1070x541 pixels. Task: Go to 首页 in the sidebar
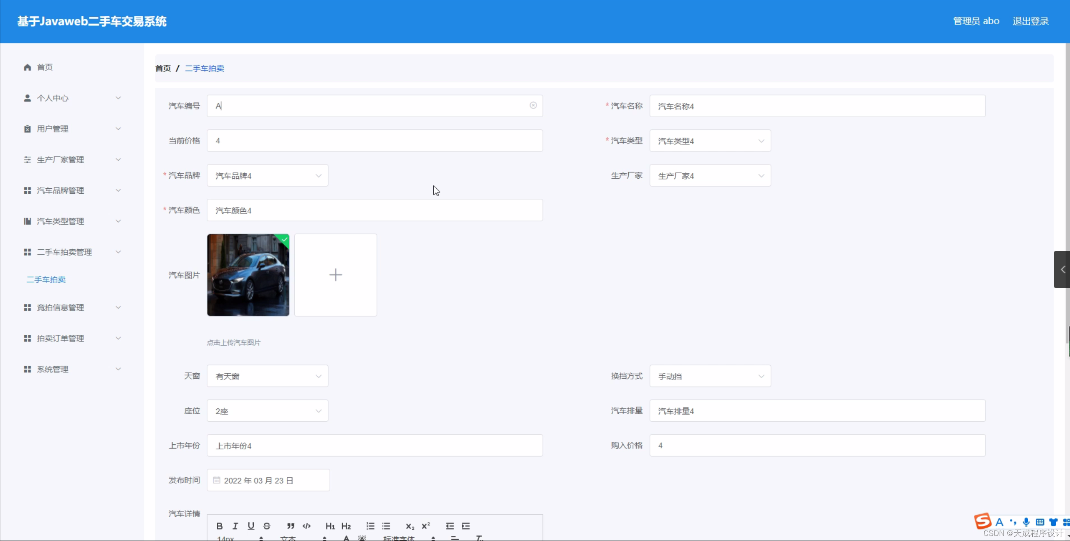[44, 67]
